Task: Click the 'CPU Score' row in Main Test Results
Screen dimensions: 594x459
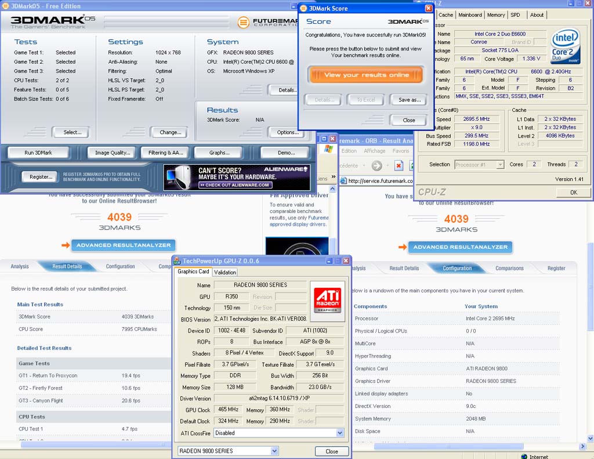Action: click(93, 329)
